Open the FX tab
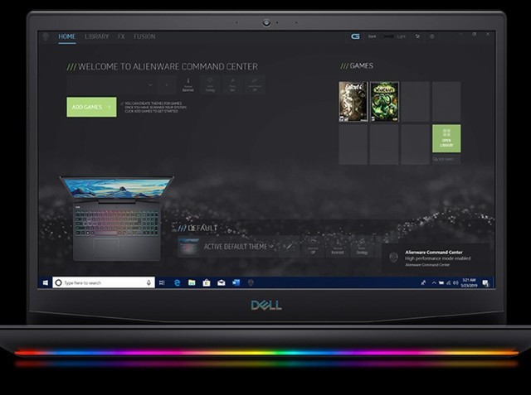 [x=121, y=36]
